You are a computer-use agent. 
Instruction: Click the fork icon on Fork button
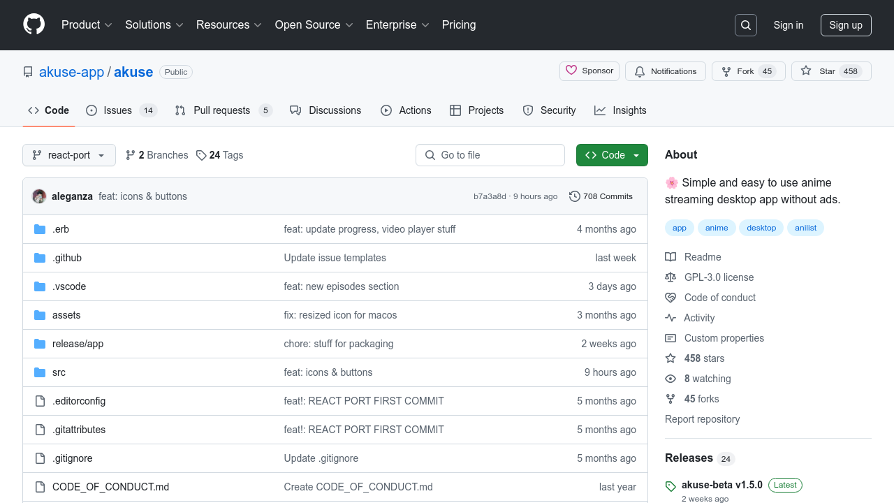tap(726, 71)
